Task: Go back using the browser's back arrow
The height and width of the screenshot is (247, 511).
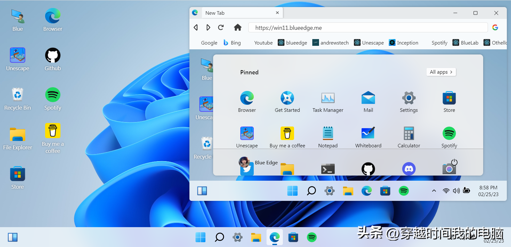Action: [196, 28]
